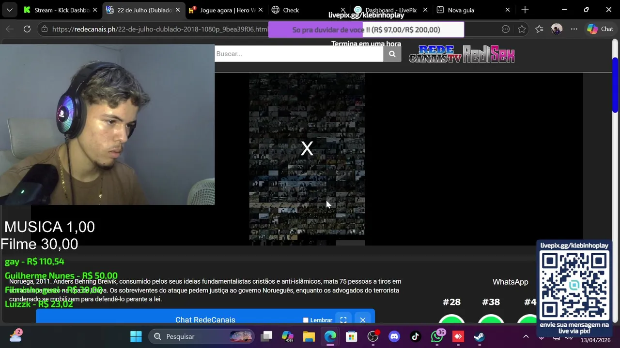Expand the RedeCanais chat fullscreen
Image resolution: width=620 pixels, height=348 pixels.
pos(343,320)
